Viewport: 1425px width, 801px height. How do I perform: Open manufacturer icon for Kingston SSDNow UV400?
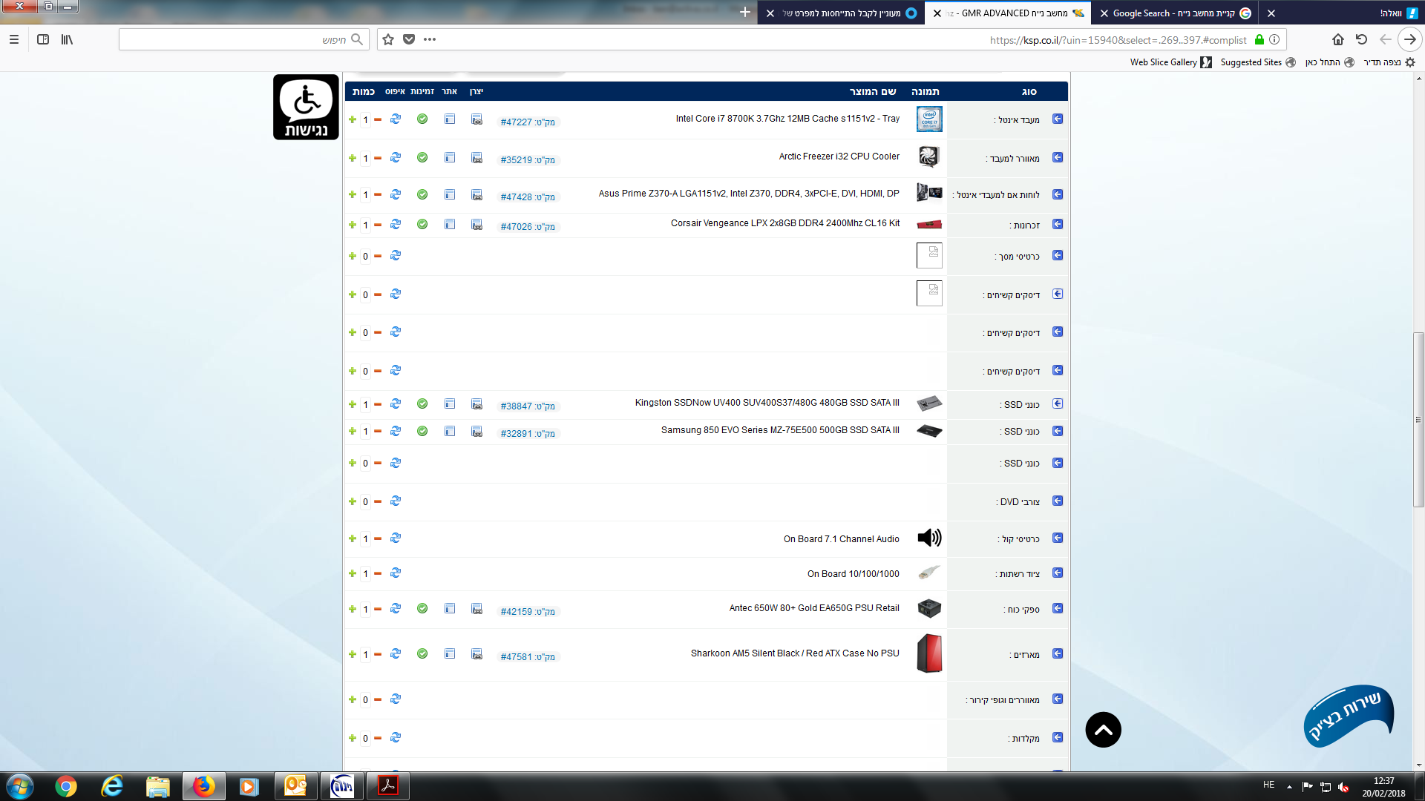476,404
